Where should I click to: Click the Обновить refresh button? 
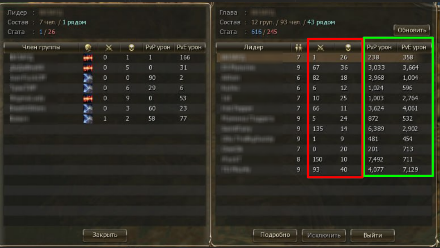click(x=412, y=30)
